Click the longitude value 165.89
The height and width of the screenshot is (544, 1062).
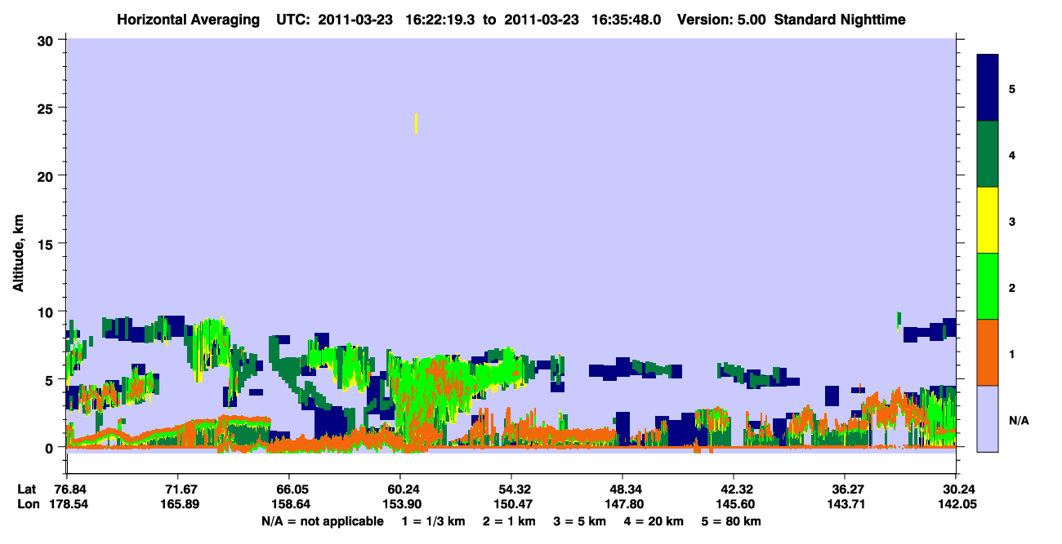[178, 505]
